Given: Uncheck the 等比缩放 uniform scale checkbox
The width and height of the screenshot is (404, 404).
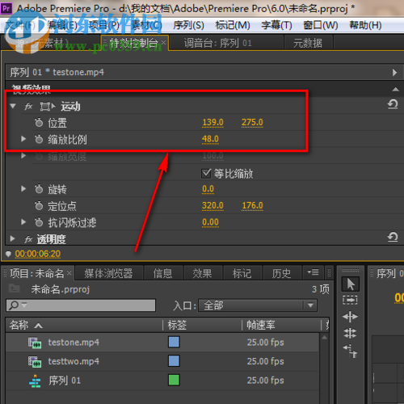Looking at the screenshot, I should coord(206,174).
